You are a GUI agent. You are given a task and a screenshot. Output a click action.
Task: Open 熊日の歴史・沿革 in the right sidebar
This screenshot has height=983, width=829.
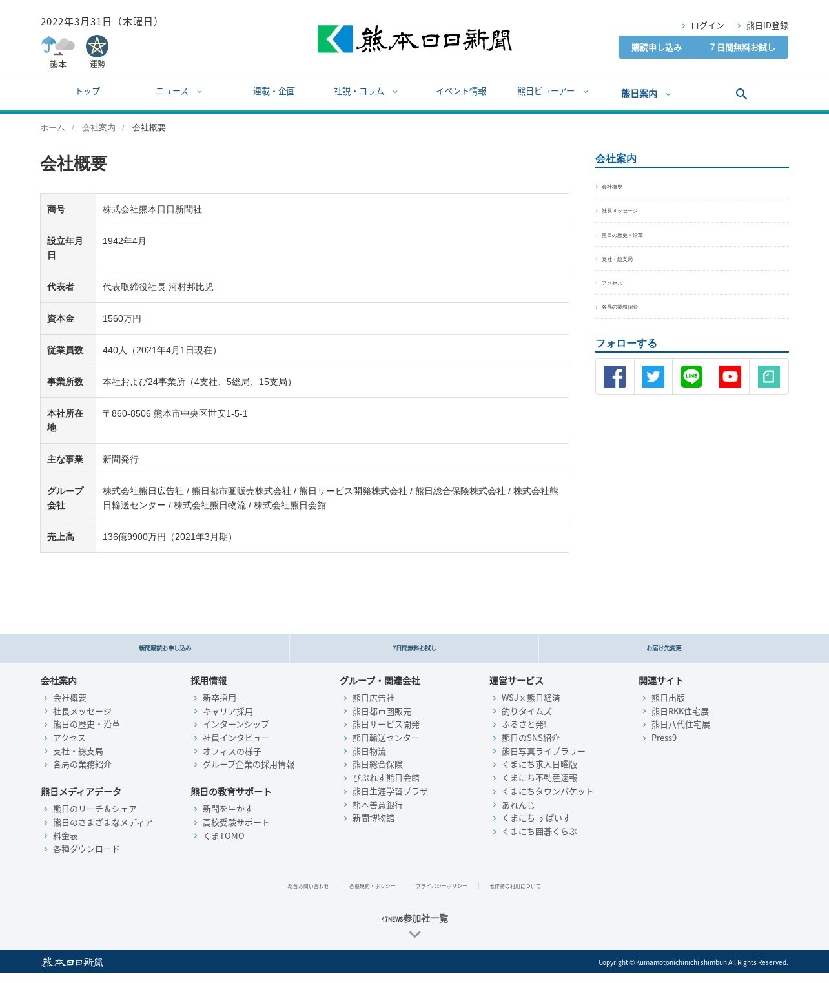click(x=622, y=235)
